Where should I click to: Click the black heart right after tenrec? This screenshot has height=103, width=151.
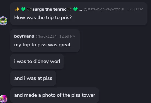tap(69, 9)
